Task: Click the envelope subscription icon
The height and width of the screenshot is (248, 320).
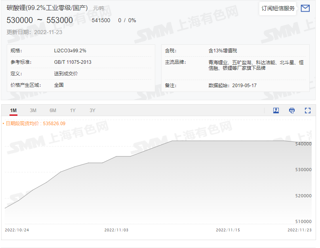Action: (x=305, y=8)
